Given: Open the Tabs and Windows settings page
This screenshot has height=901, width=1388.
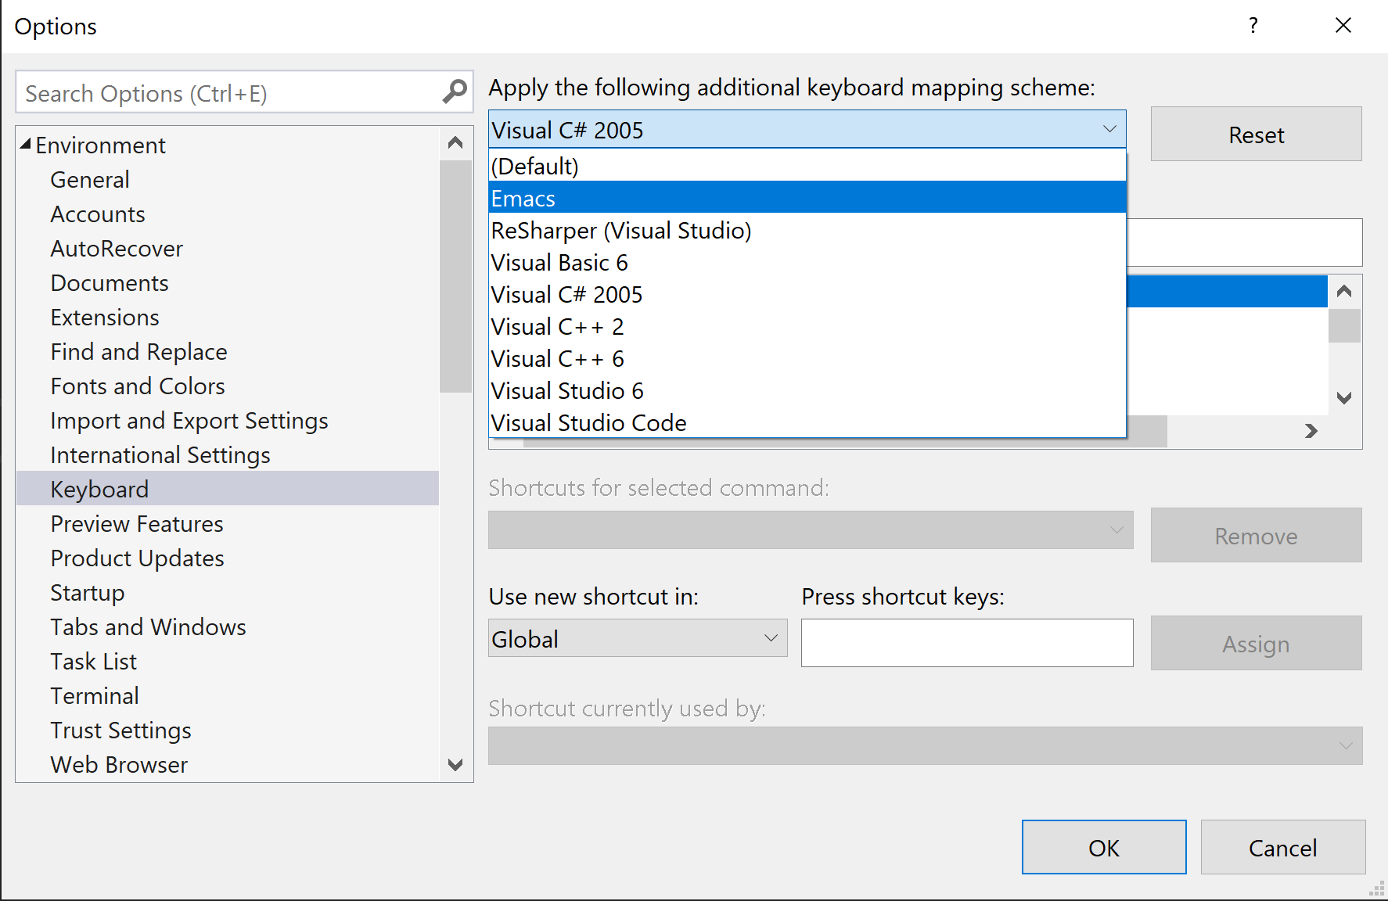Looking at the screenshot, I should point(148,627).
